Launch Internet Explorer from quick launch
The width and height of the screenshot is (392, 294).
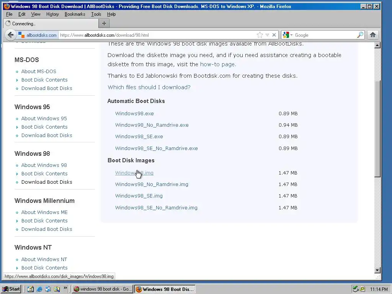coord(39,289)
